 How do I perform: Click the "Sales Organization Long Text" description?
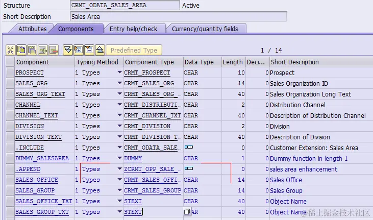pyautogui.click(x=310, y=94)
